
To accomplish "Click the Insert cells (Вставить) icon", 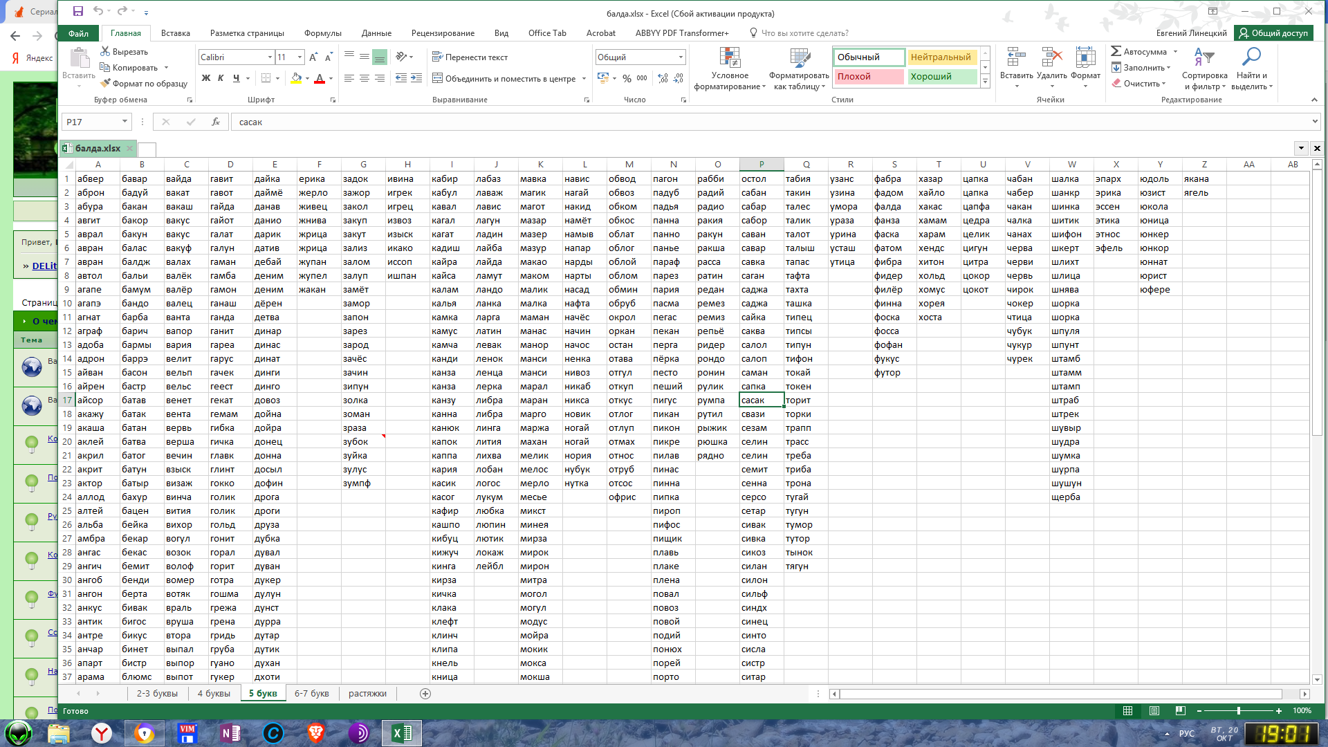I will [1016, 58].
